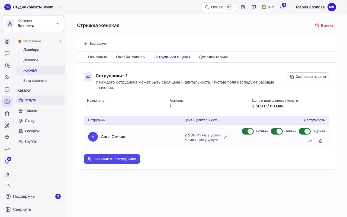Select Ресурсы in the sidebar
Screen dimensions: 347x217
40,131
